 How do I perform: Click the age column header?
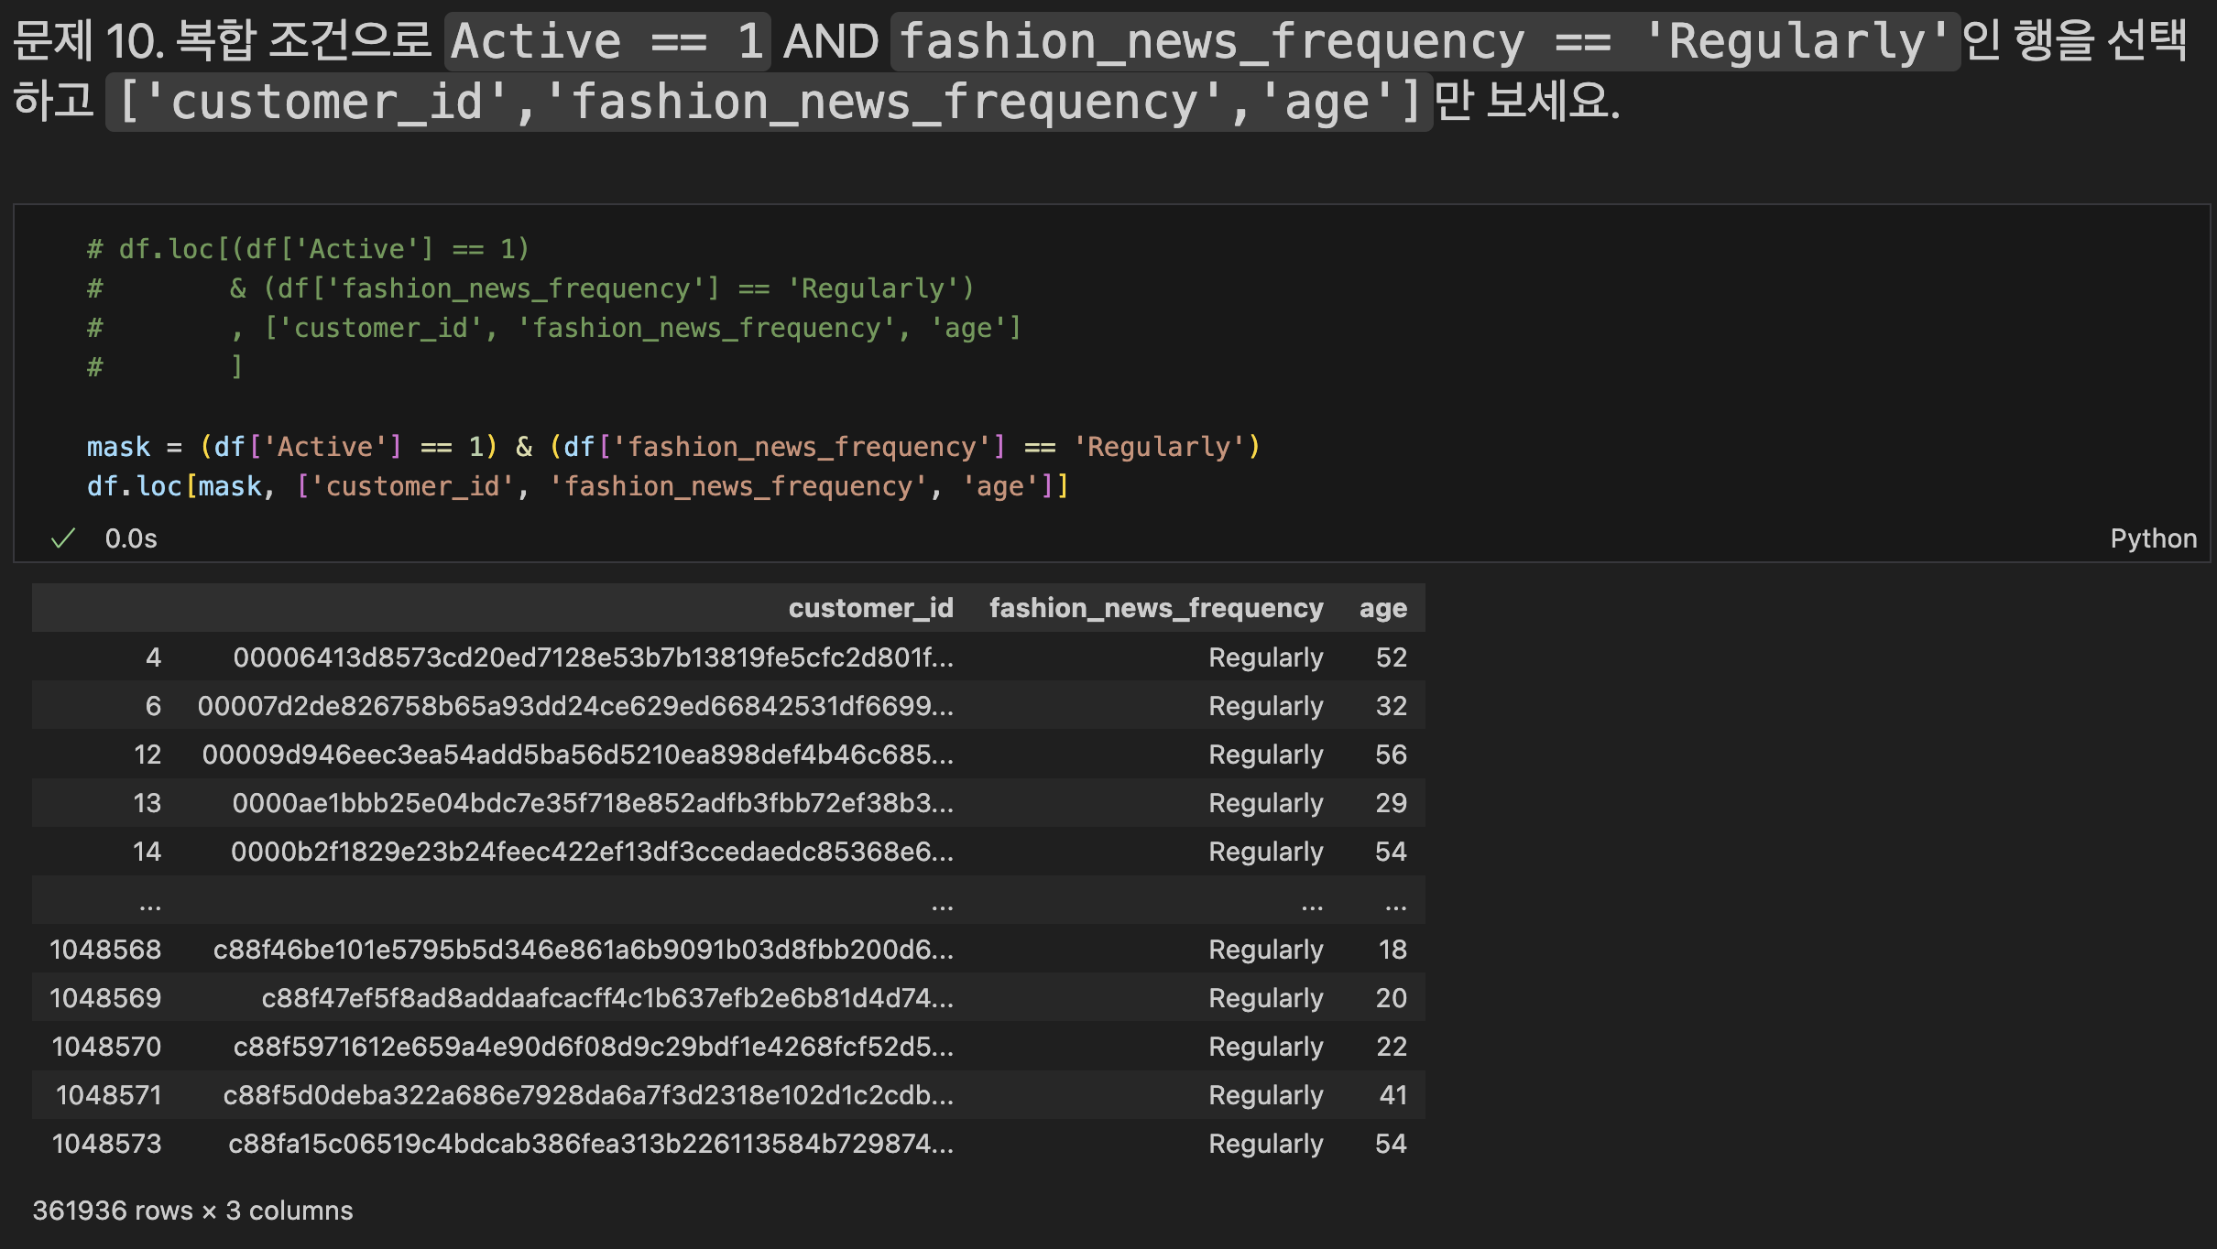coord(1382,608)
